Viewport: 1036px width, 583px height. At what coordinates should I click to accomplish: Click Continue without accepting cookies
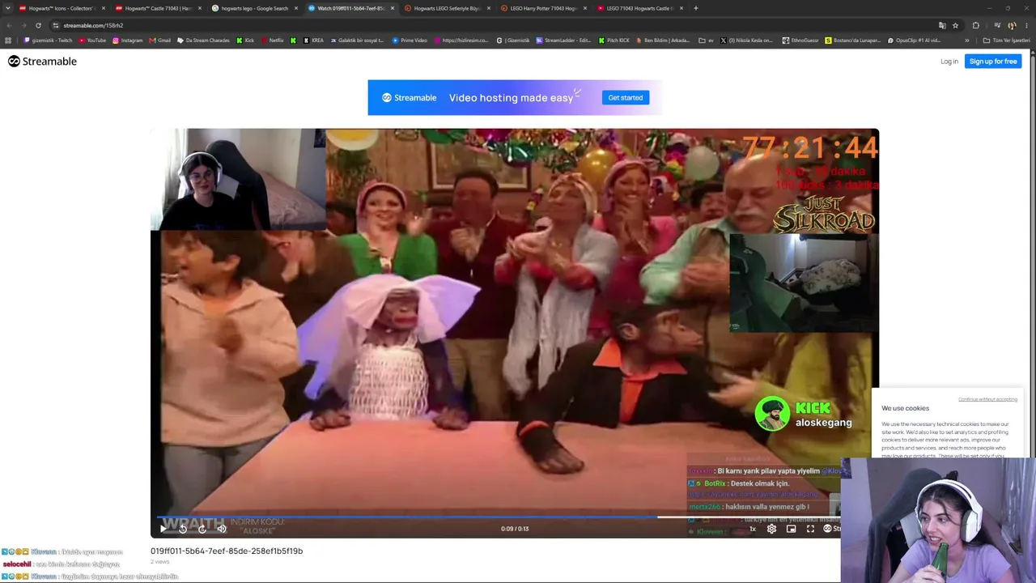tap(987, 399)
